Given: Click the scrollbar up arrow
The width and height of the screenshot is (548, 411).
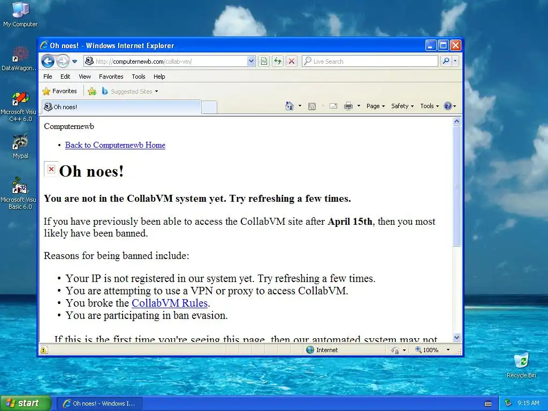Looking at the screenshot, I should click(x=456, y=121).
